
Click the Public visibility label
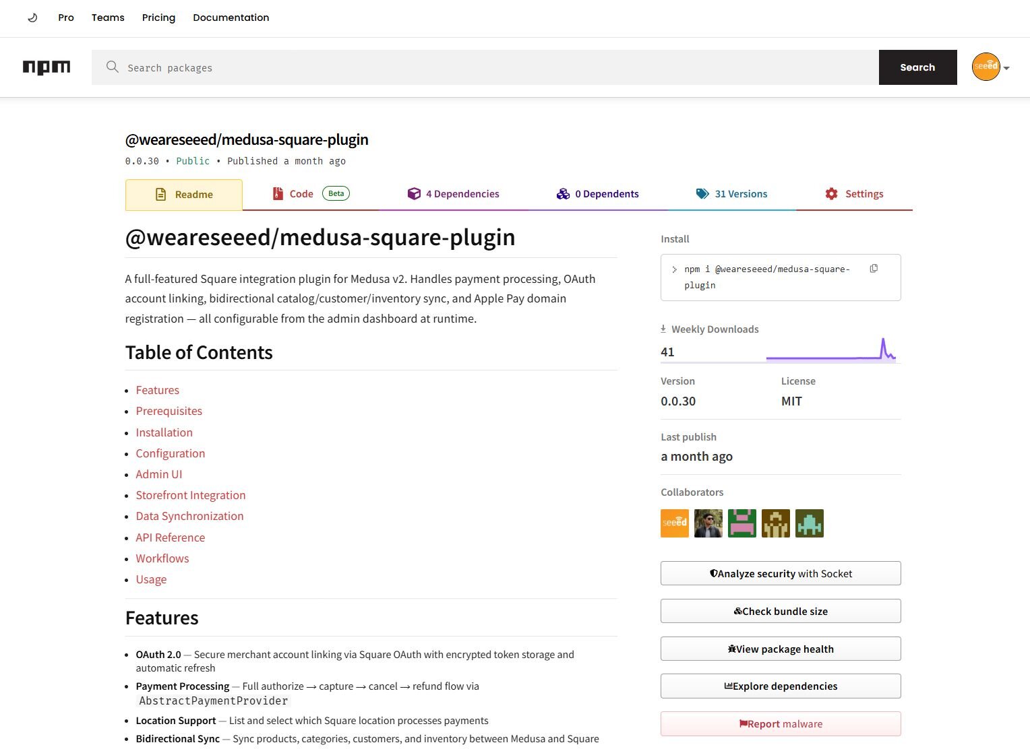tap(193, 161)
